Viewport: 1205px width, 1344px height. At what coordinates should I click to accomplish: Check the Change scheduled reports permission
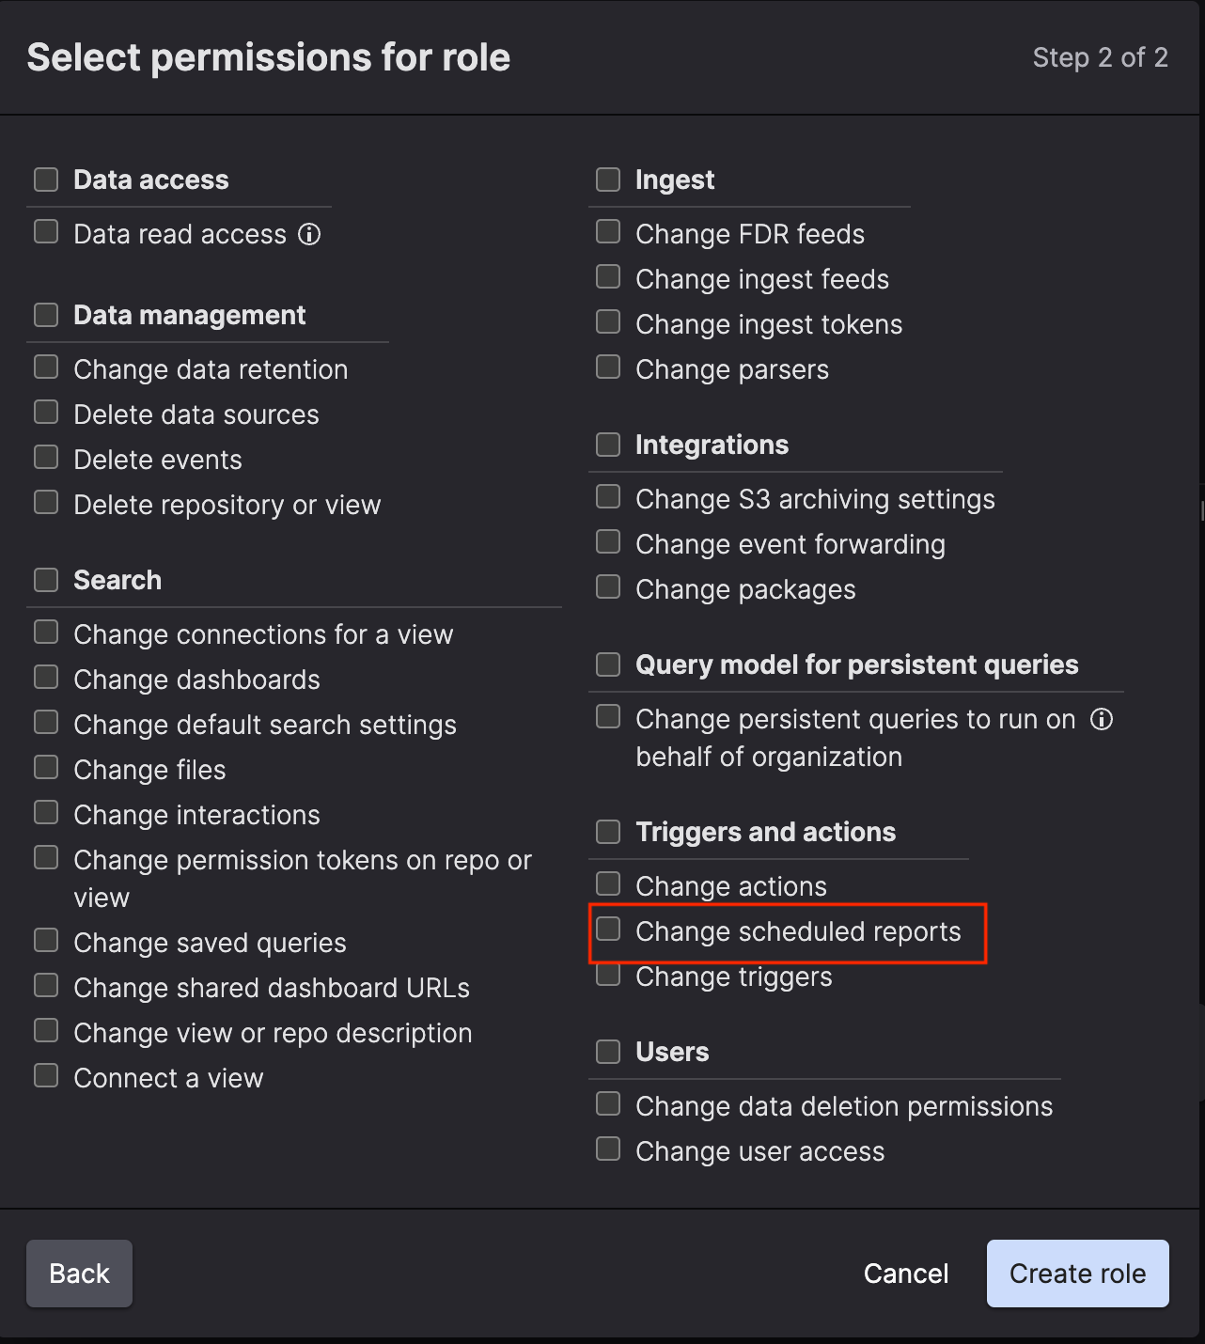point(609,930)
